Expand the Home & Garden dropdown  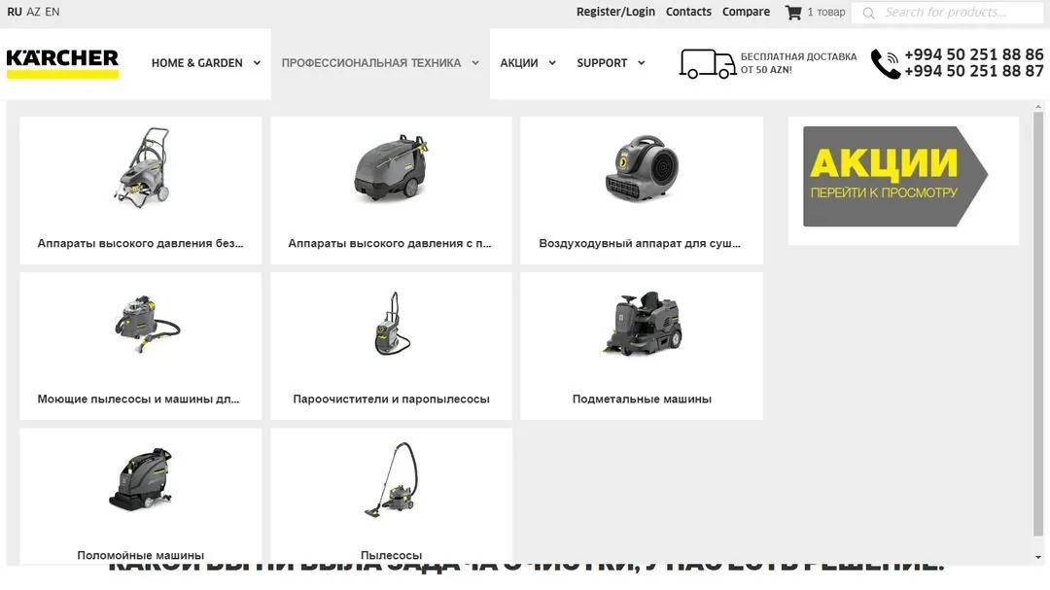click(x=257, y=63)
